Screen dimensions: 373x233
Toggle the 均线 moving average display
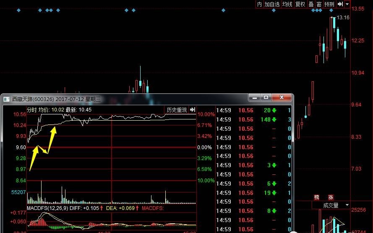click(x=287, y=4)
